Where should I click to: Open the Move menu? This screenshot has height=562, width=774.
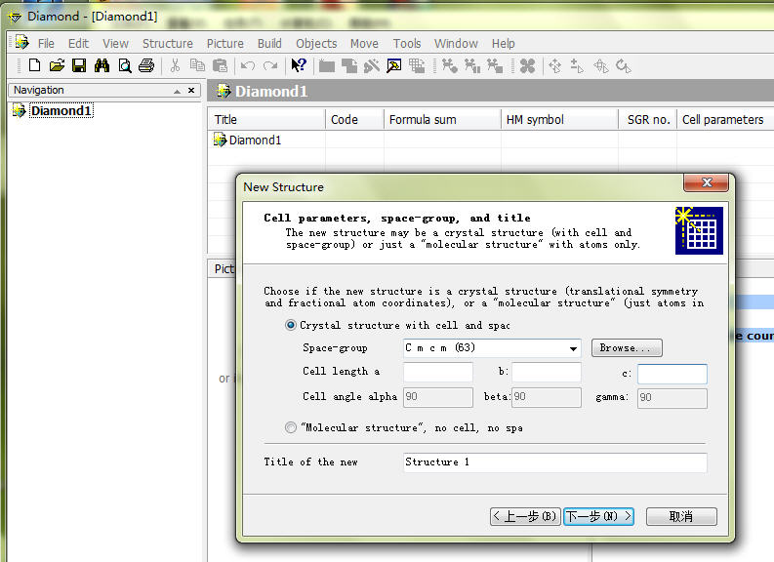point(364,44)
